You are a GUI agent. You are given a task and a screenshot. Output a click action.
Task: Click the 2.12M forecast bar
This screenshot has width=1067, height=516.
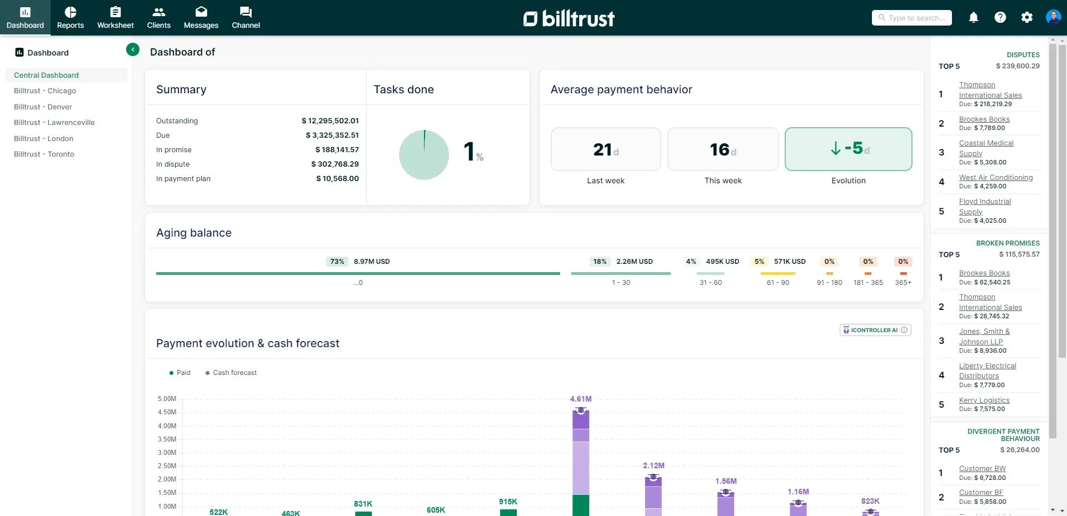coord(654,496)
